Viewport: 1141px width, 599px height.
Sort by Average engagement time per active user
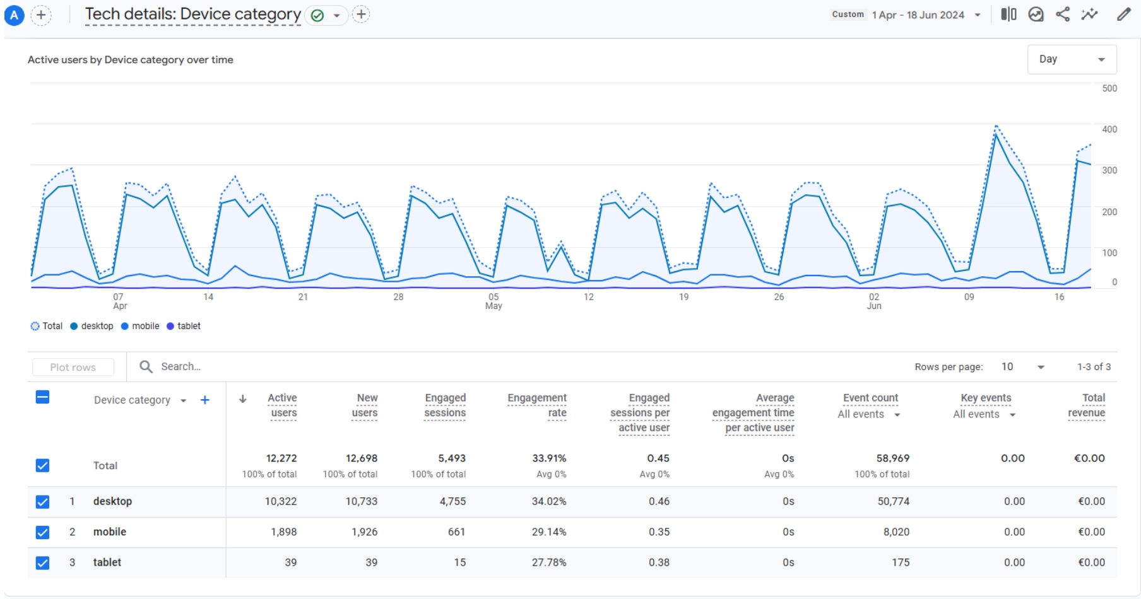(x=754, y=413)
